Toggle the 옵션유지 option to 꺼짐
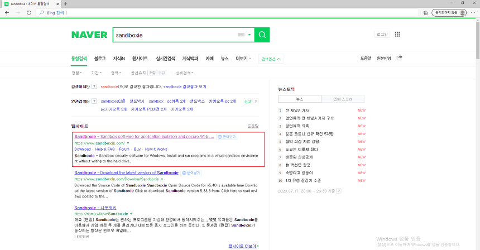Screen dimensions: 480x250 (161, 73)
